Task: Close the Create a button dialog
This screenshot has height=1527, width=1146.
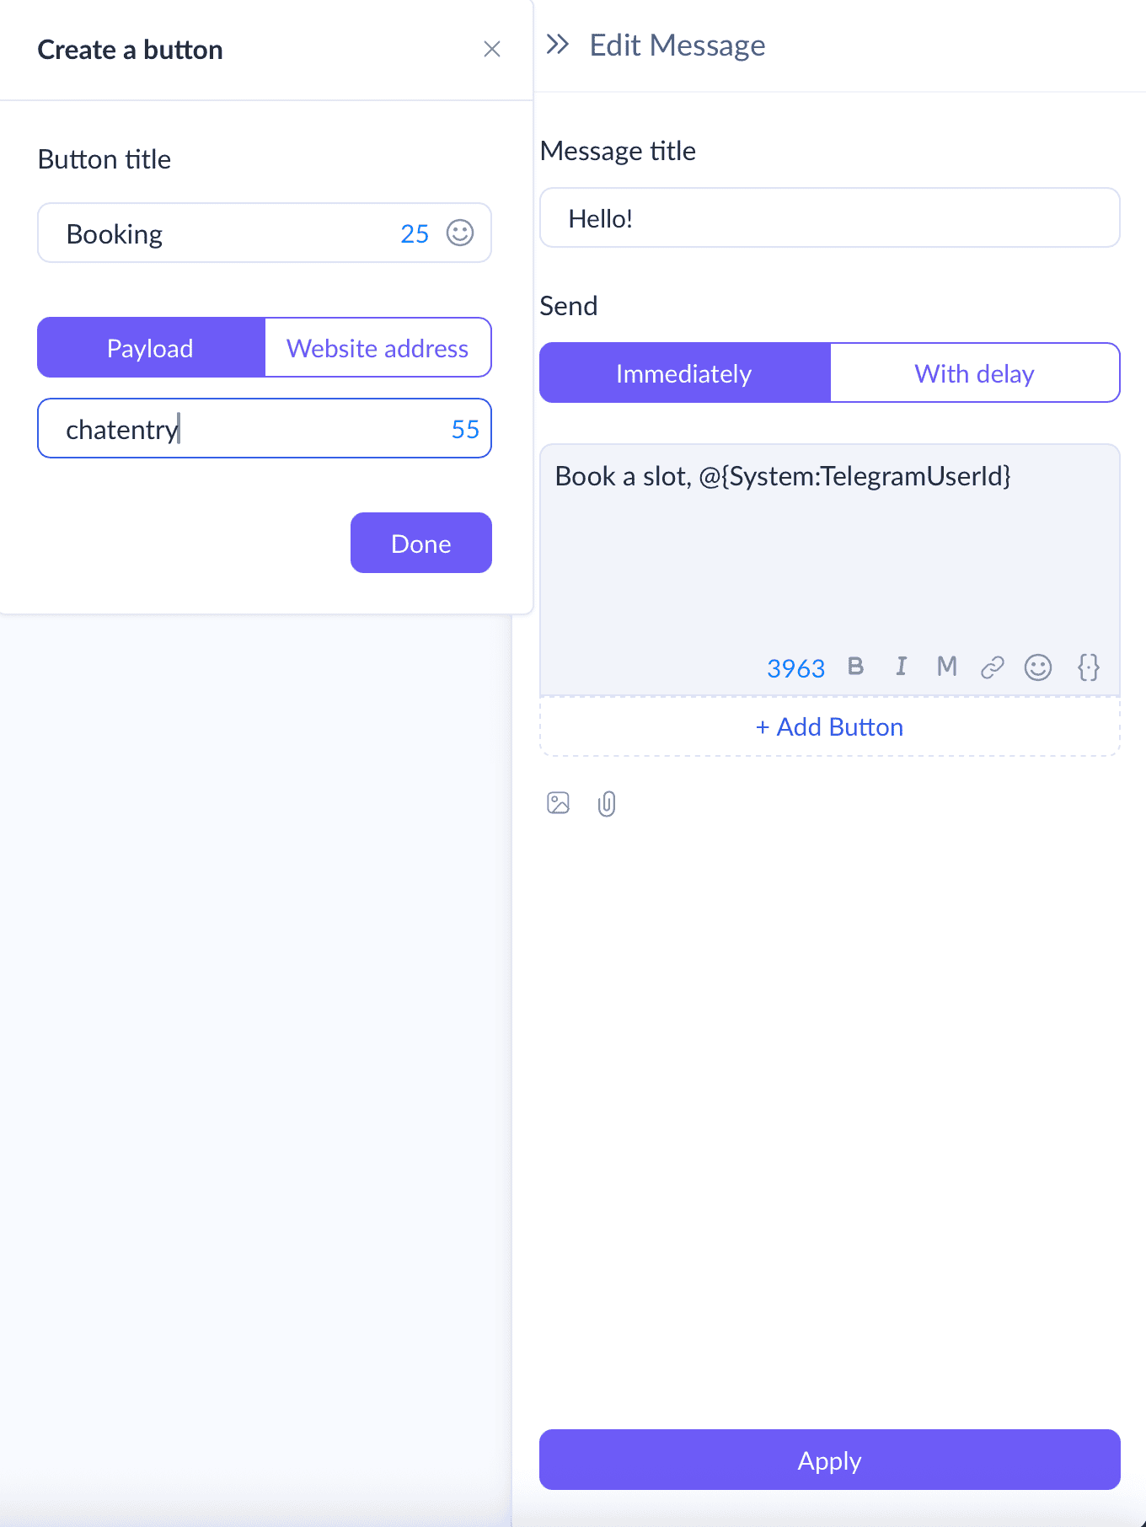Action: point(492,49)
